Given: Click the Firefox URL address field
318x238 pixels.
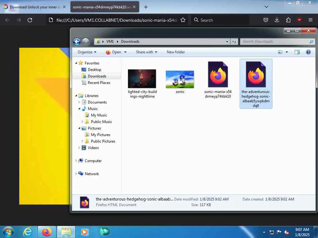Looking at the screenshot, I should click(x=117, y=20).
